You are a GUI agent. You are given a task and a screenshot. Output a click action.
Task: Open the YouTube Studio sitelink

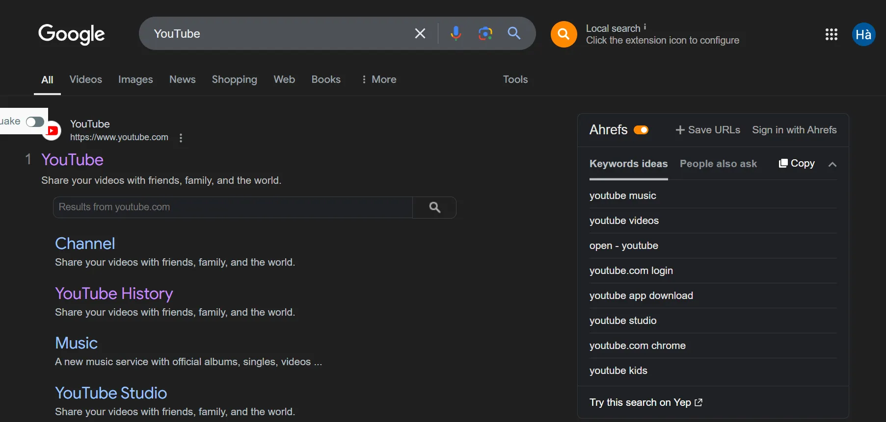pyautogui.click(x=111, y=393)
